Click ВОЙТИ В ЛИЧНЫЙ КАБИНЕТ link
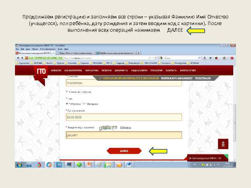 [x=177, y=78]
